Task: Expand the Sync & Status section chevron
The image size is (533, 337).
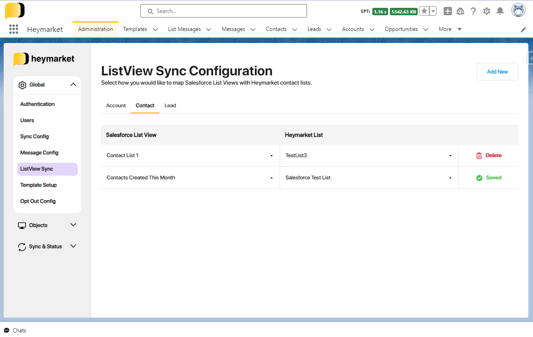Action: point(73,246)
